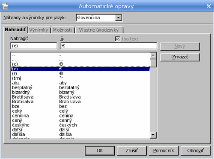Toggle the Iba text checkbox
The image size is (214, 159).
(117, 39)
